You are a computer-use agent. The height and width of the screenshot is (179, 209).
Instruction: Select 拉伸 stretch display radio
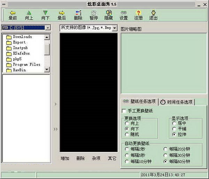(174, 134)
